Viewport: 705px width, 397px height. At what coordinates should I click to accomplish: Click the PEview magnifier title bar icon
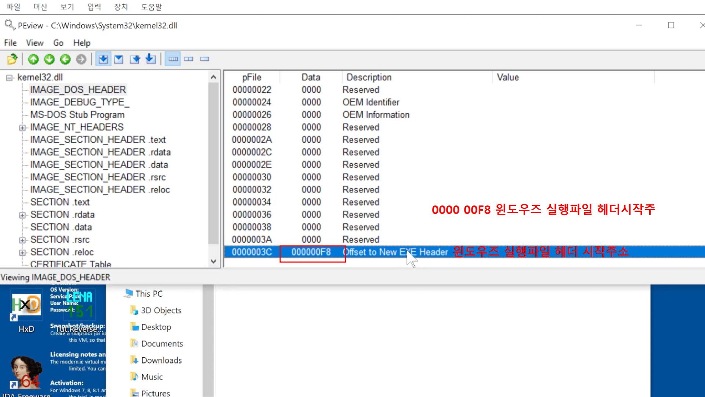[10, 25]
